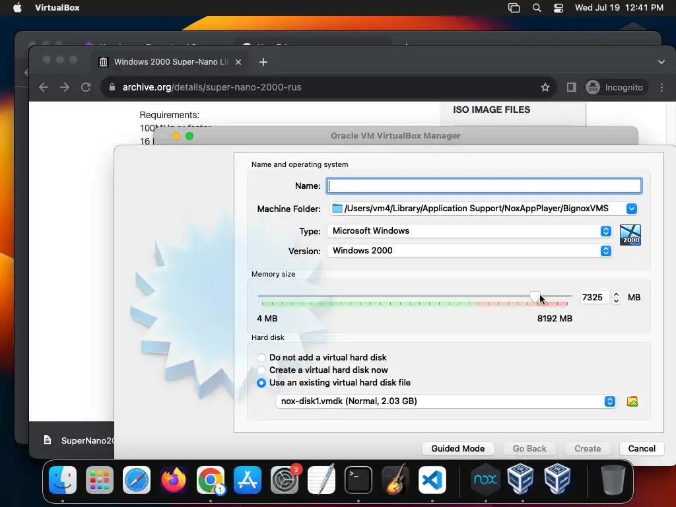Click the Create button
676x507 pixels.
(x=588, y=449)
